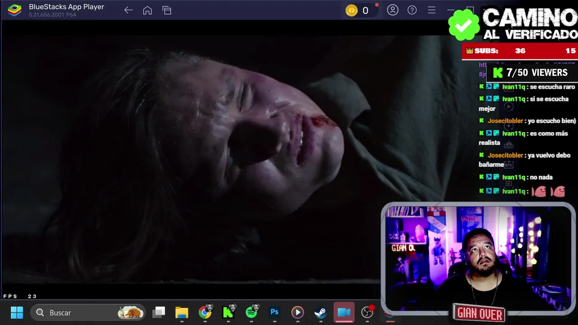Click Josecitobler's "yo escucho bien" message
This screenshot has height=325, width=578.
click(x=527, y=121)
